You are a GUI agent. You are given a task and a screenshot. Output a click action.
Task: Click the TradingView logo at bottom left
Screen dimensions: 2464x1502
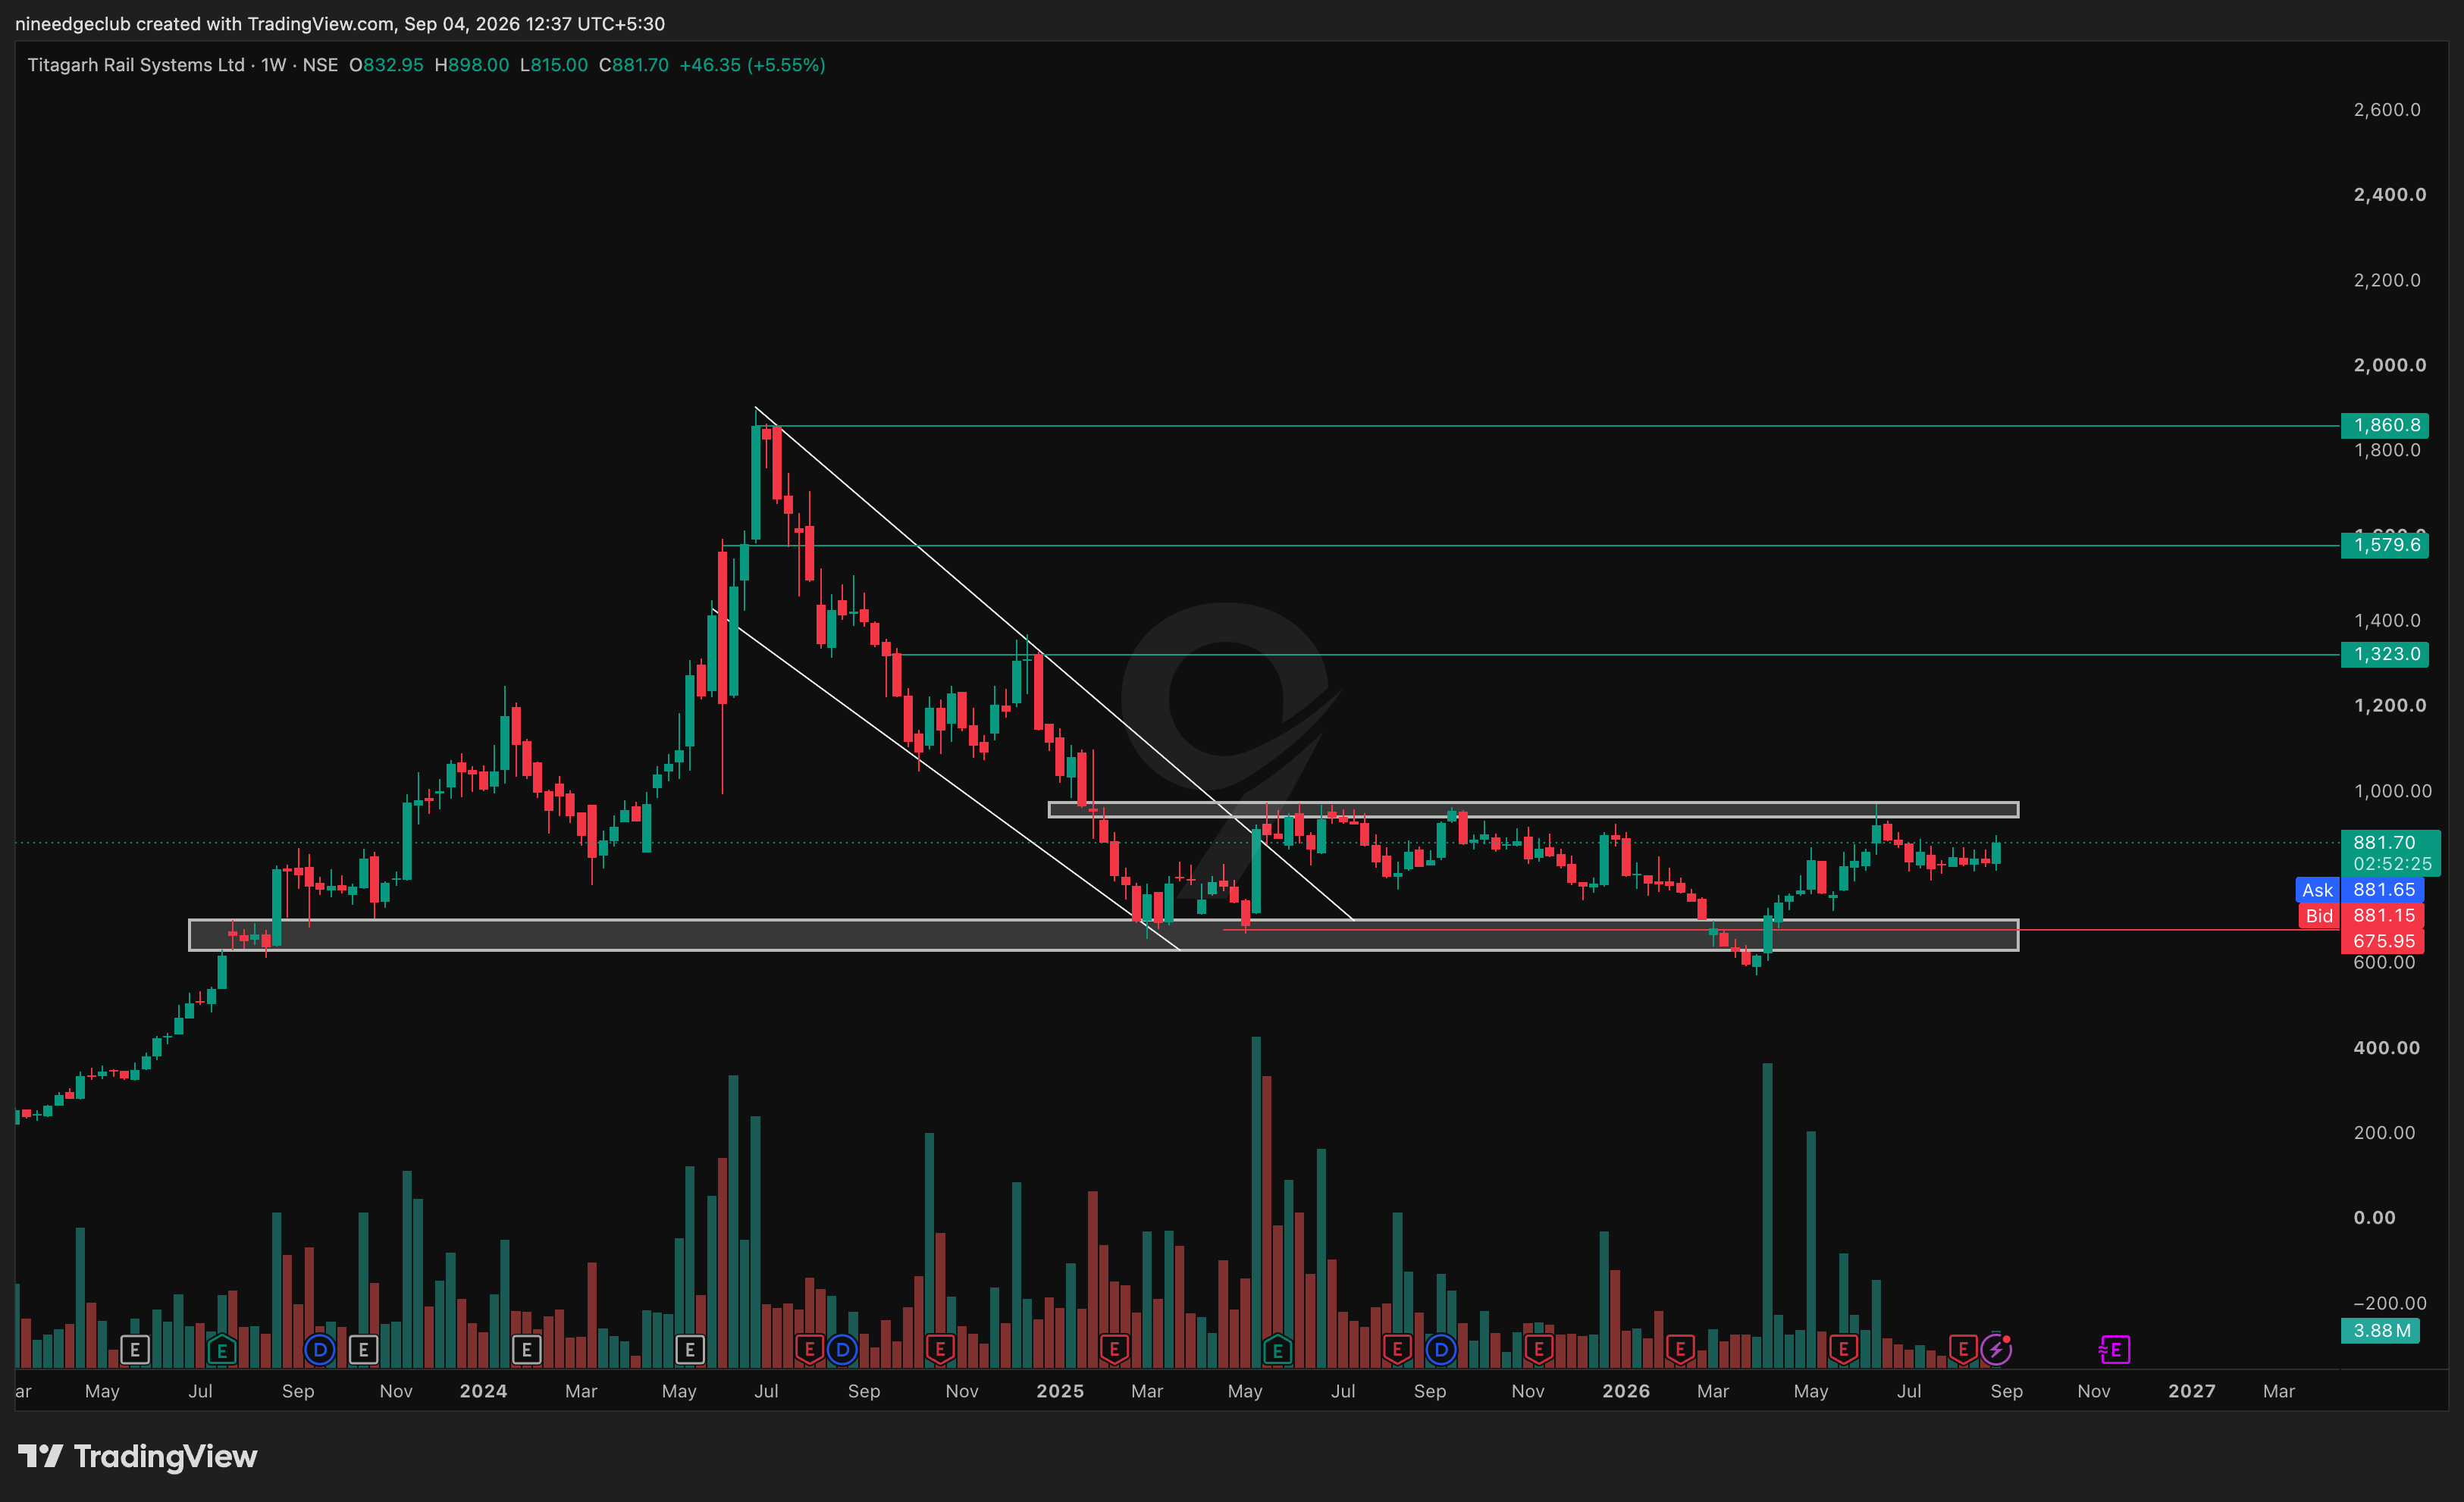point(137,1456)
